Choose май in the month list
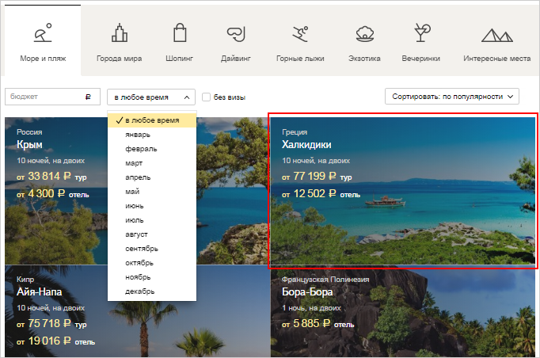Image resolution: width=540 pixels, height=358 pixels. pyautogui.click(x=152, y=192)
